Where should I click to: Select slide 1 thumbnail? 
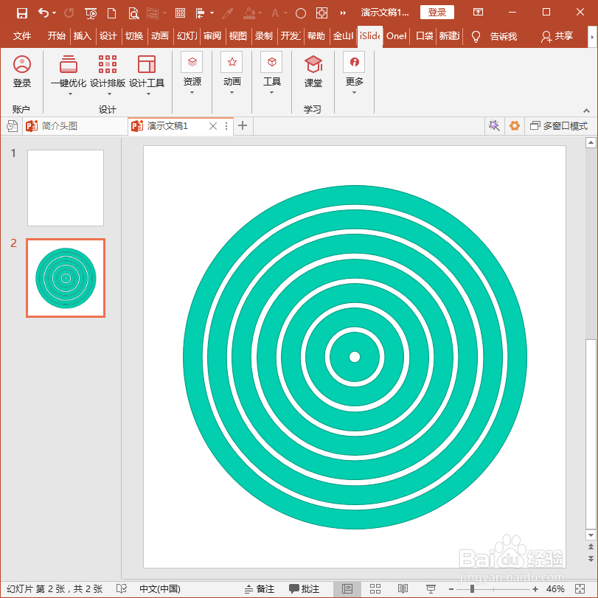tap(66, 188)
